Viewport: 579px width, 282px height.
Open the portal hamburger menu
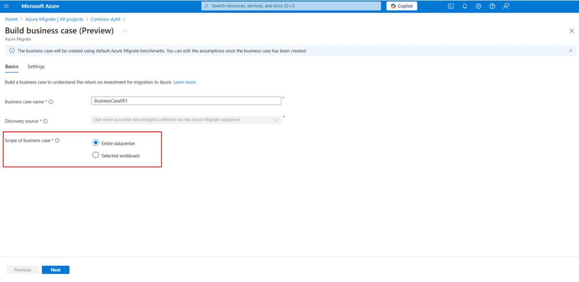pyautogui.click(x=7, y=6)
